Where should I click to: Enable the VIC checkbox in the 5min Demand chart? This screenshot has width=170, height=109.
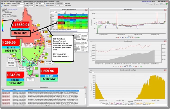click(x=123, y=67)
